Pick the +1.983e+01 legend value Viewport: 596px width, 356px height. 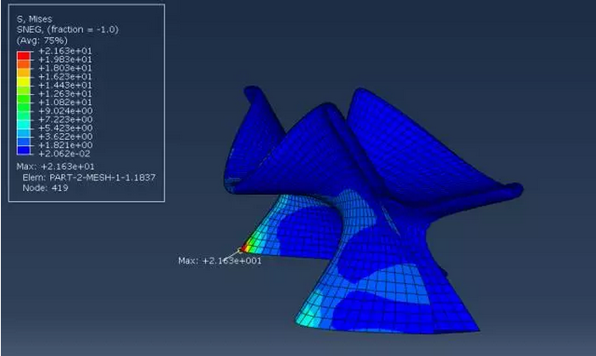[65, 59]
